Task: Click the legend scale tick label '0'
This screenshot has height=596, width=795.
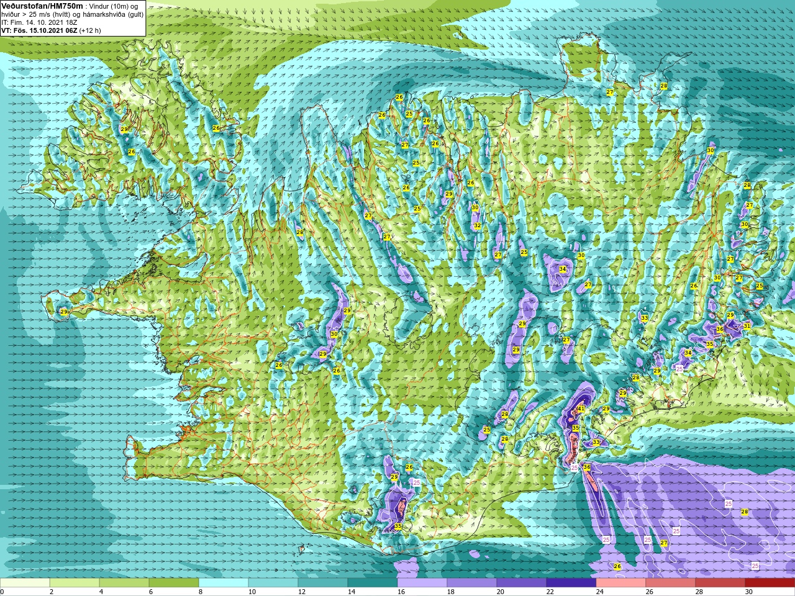Action: pos(2,592)
